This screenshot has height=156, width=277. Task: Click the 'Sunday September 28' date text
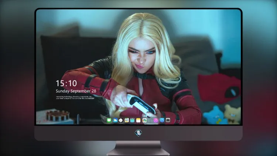(x=76, y=91)
